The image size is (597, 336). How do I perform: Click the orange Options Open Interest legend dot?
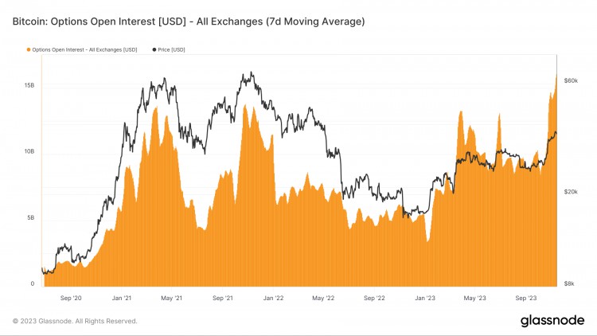29,50
